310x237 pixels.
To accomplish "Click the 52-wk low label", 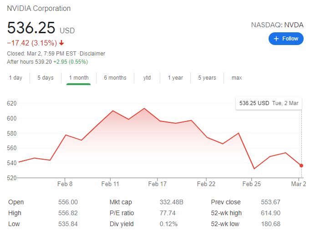I will [x=225, y=224].
